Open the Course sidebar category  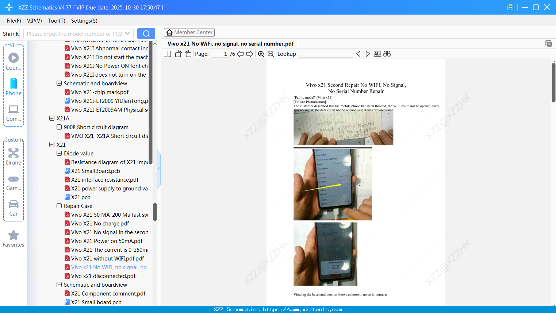[x=14, y=62]
